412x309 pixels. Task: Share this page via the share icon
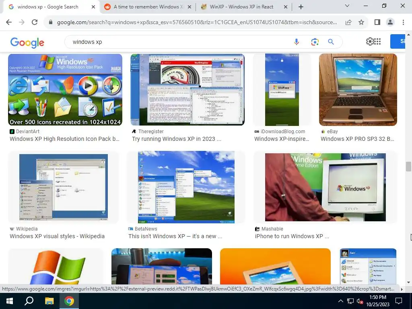[x=348, y=23]
